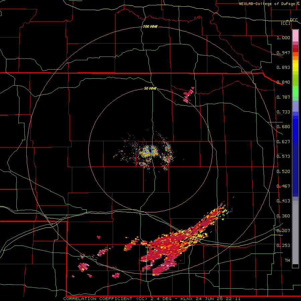Click the 0.253 legend value
The width and height of the screenshot is (301, 301).
[283, 245]
